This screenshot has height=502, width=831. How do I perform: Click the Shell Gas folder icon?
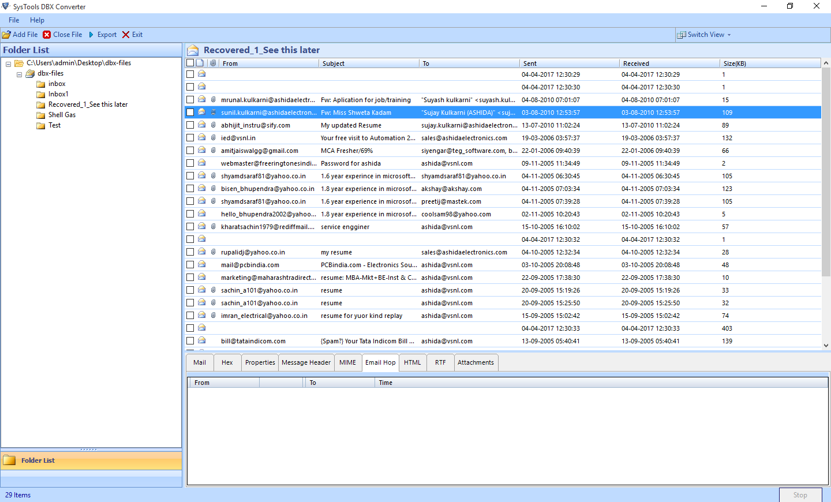(41, 115)
